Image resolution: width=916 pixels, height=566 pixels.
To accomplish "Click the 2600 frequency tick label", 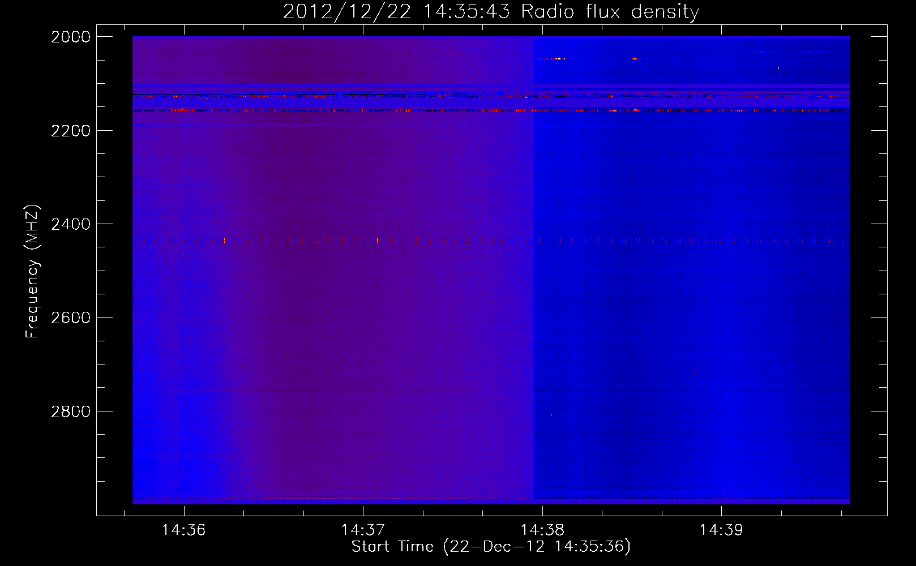I will [71, 318].
